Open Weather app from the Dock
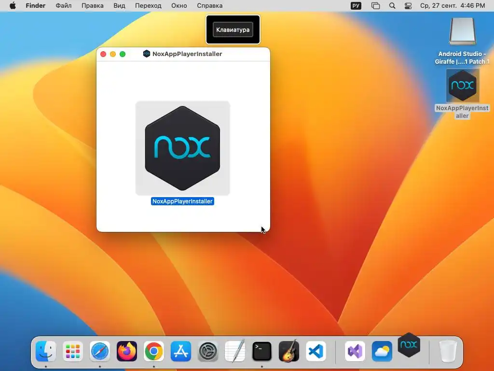 [382, 351]
